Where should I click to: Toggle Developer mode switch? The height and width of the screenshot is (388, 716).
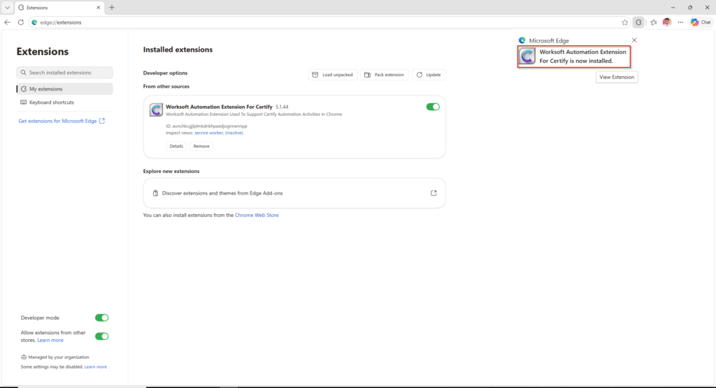[102, 318]
